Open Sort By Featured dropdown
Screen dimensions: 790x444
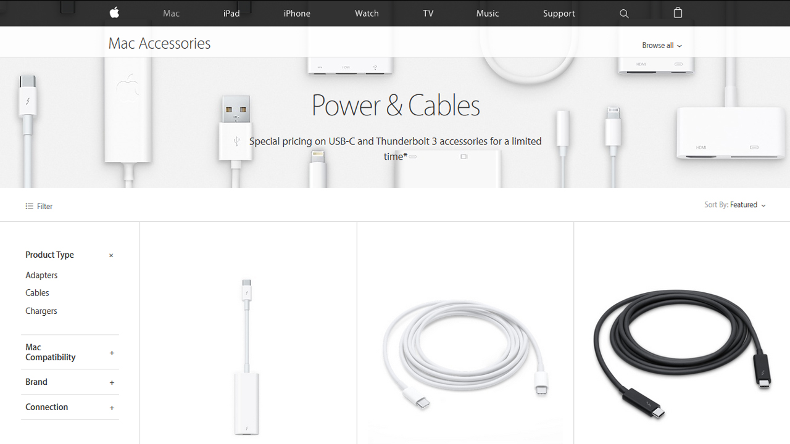pyautogui.click(x=735, y=205)
